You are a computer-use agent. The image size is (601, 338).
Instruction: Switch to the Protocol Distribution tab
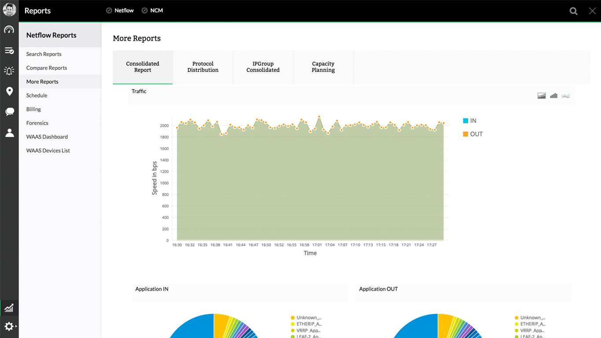click(203, 67)
